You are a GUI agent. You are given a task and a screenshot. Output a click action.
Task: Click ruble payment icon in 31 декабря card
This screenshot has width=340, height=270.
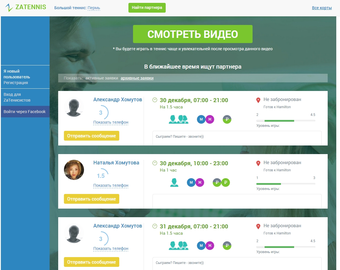(x=227, y=246)
